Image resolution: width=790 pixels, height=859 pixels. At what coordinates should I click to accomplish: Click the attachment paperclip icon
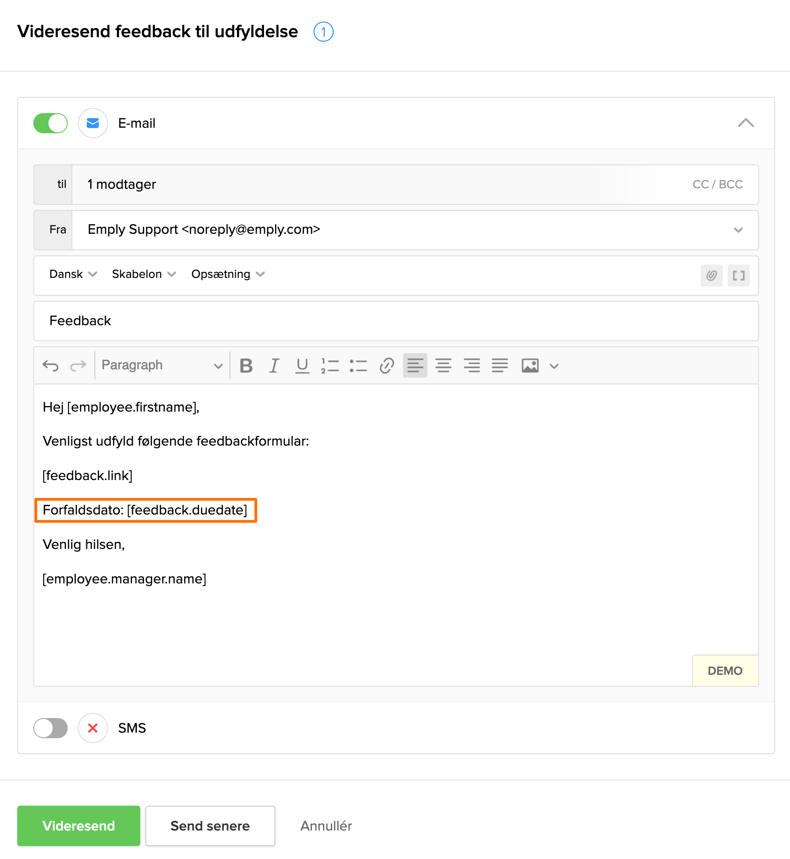(x=711, y=276)
